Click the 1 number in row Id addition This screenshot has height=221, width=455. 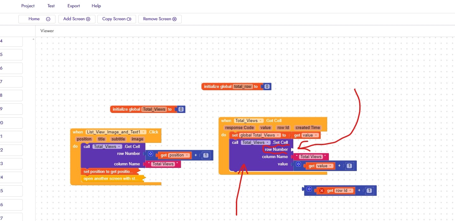point(369,191)
